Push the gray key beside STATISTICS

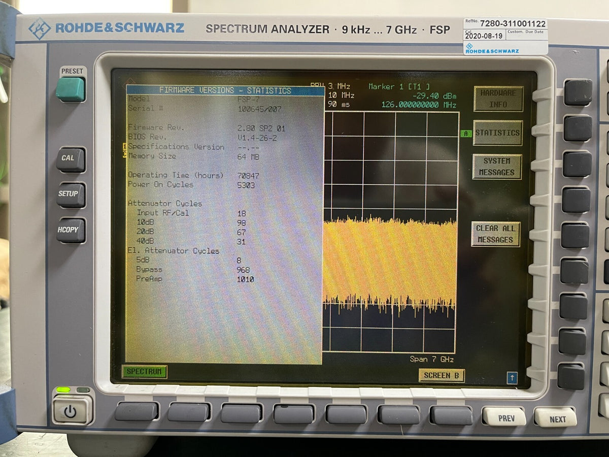pyautogui.click(x=578, y=128)
